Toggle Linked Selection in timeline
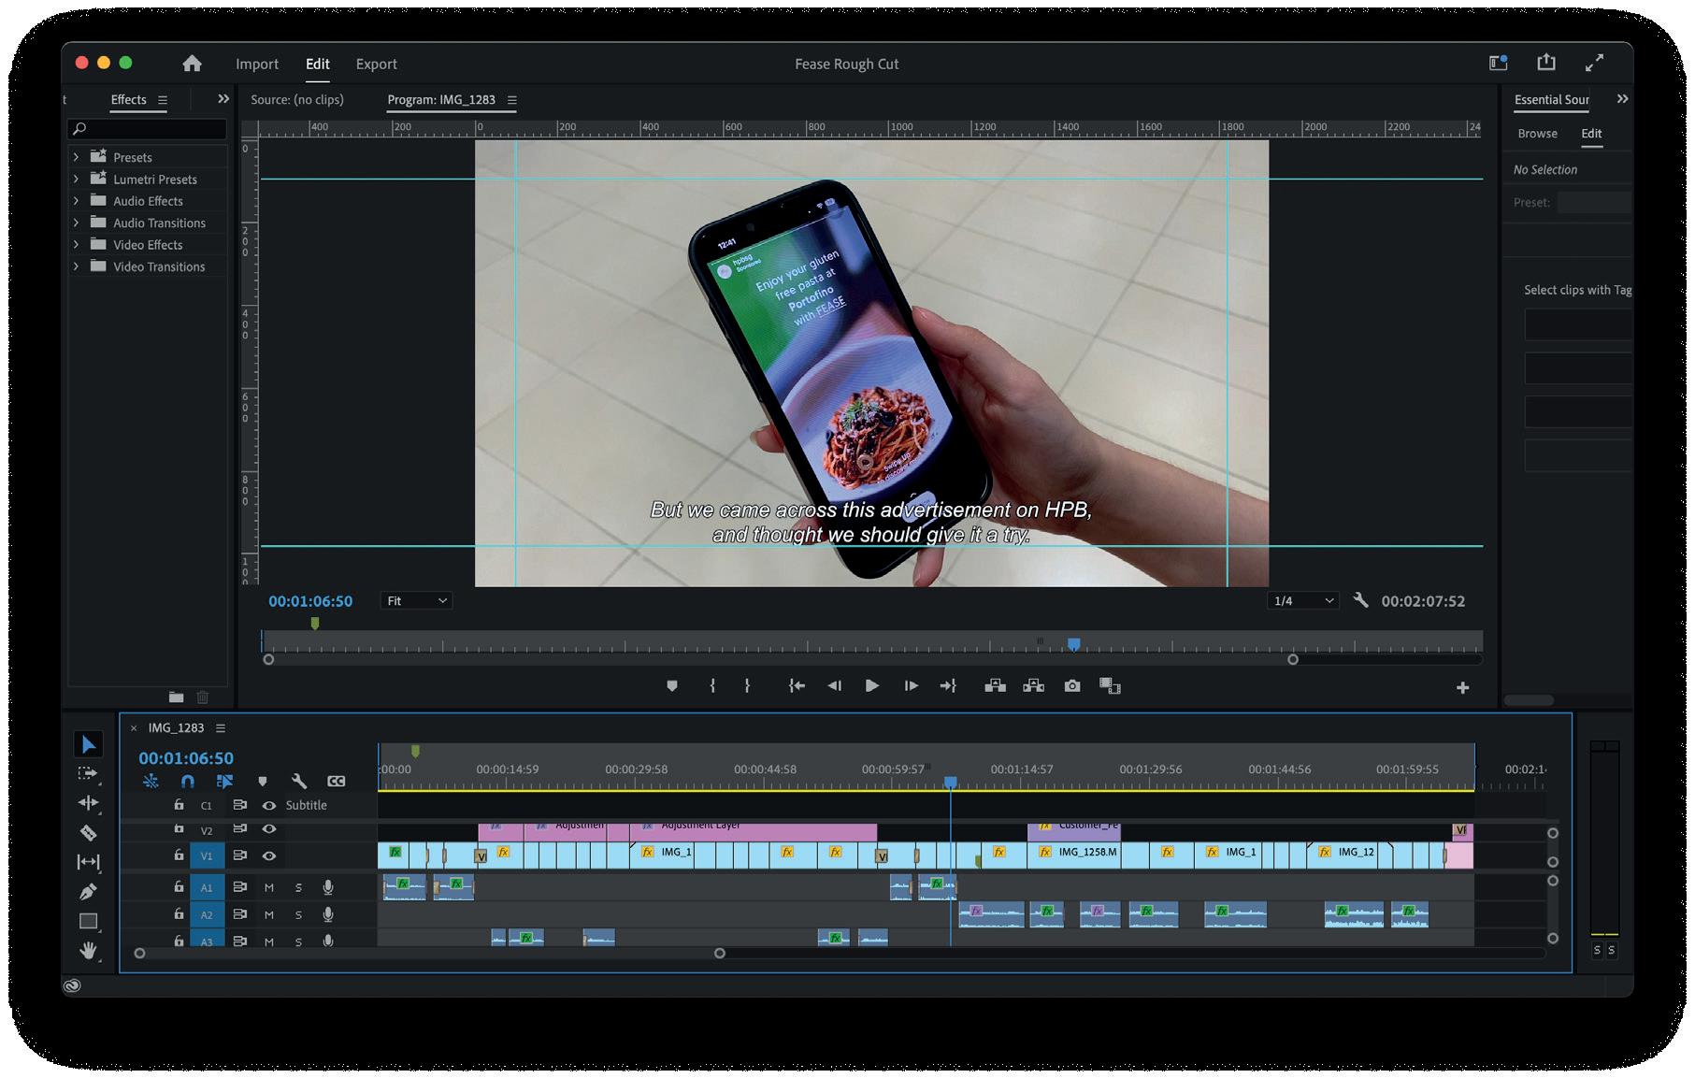 tap(224, 782)
